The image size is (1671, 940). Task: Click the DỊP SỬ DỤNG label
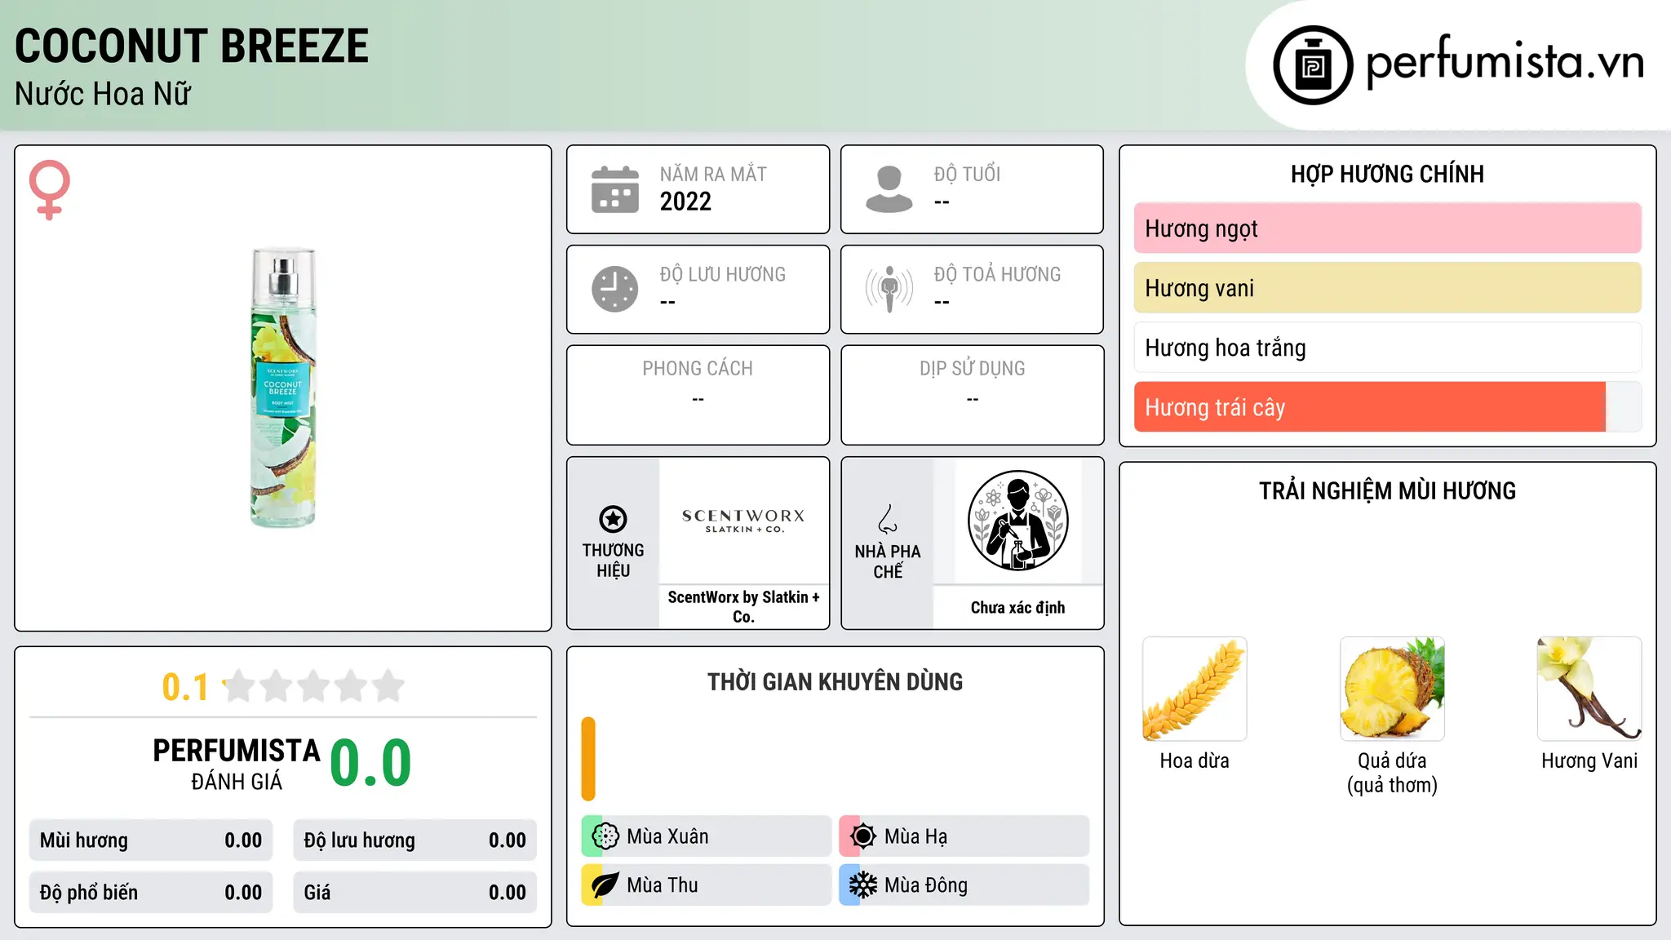point(973,369)
